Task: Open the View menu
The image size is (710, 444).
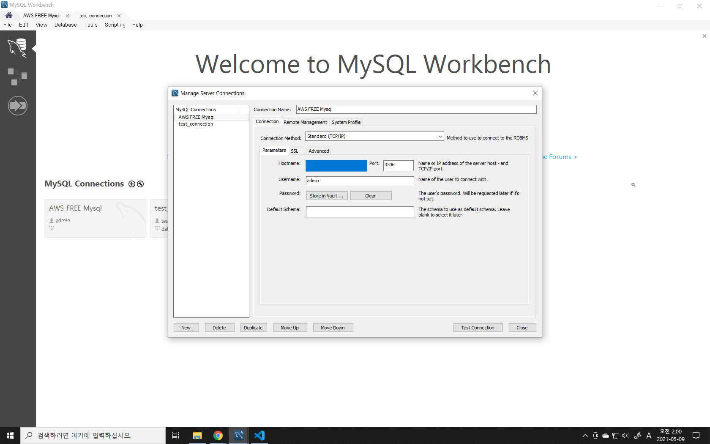Action: (41, 25)
